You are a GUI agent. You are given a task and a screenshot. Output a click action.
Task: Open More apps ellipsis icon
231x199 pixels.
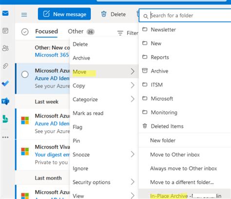point(5,137)
